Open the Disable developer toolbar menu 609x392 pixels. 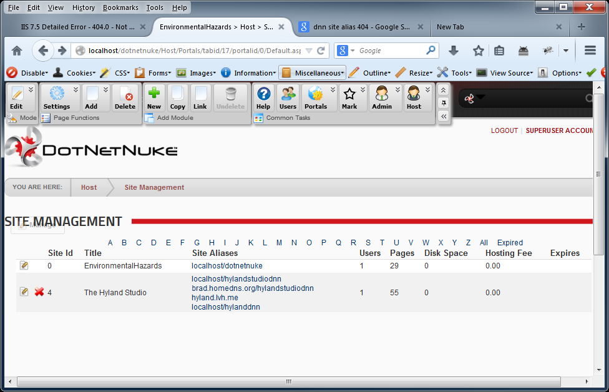tap(27, 72)
